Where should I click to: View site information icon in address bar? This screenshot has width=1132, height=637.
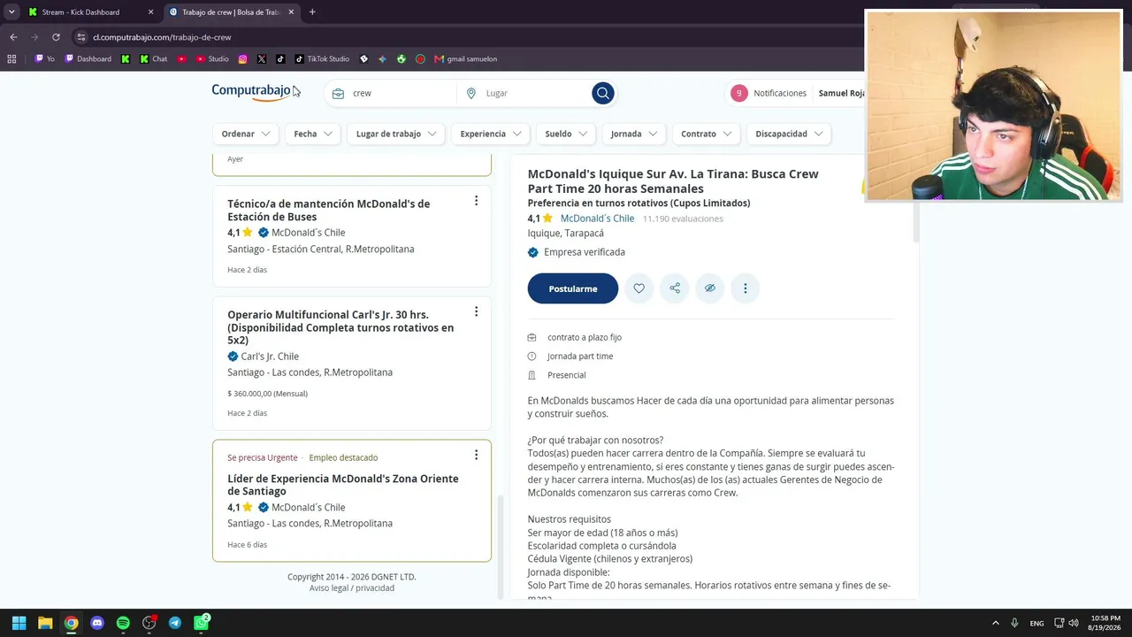click(81, 37)
